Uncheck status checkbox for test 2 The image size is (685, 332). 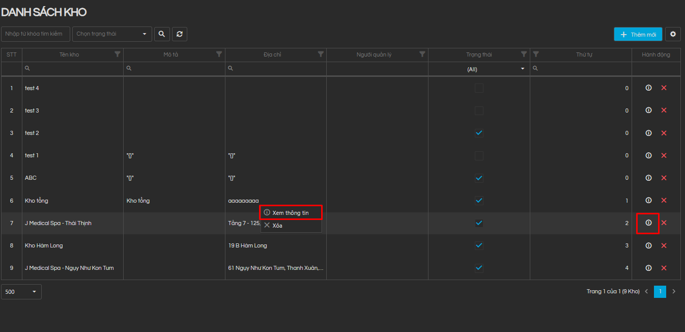[x=479, y=133]
